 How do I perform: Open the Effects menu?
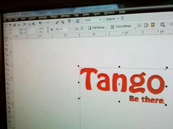[x=54, y=17]
